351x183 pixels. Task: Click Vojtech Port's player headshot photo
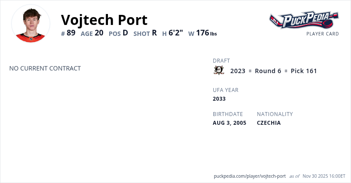(31, 24)
